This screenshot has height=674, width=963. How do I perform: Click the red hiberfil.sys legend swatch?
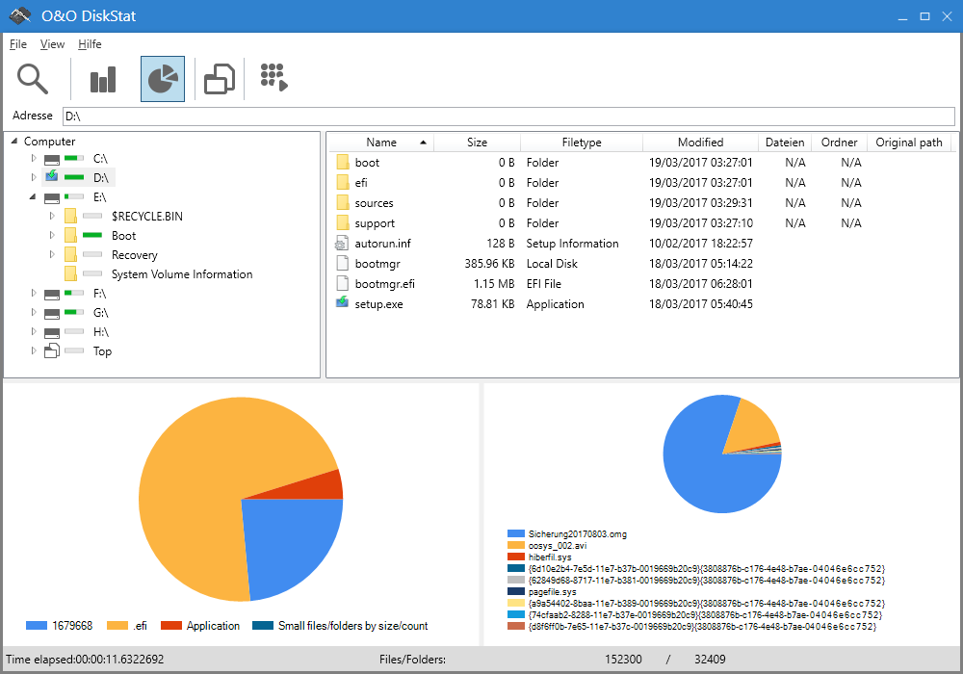coord(516,557)
